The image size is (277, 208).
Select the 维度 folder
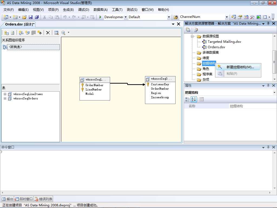[206, 58]
